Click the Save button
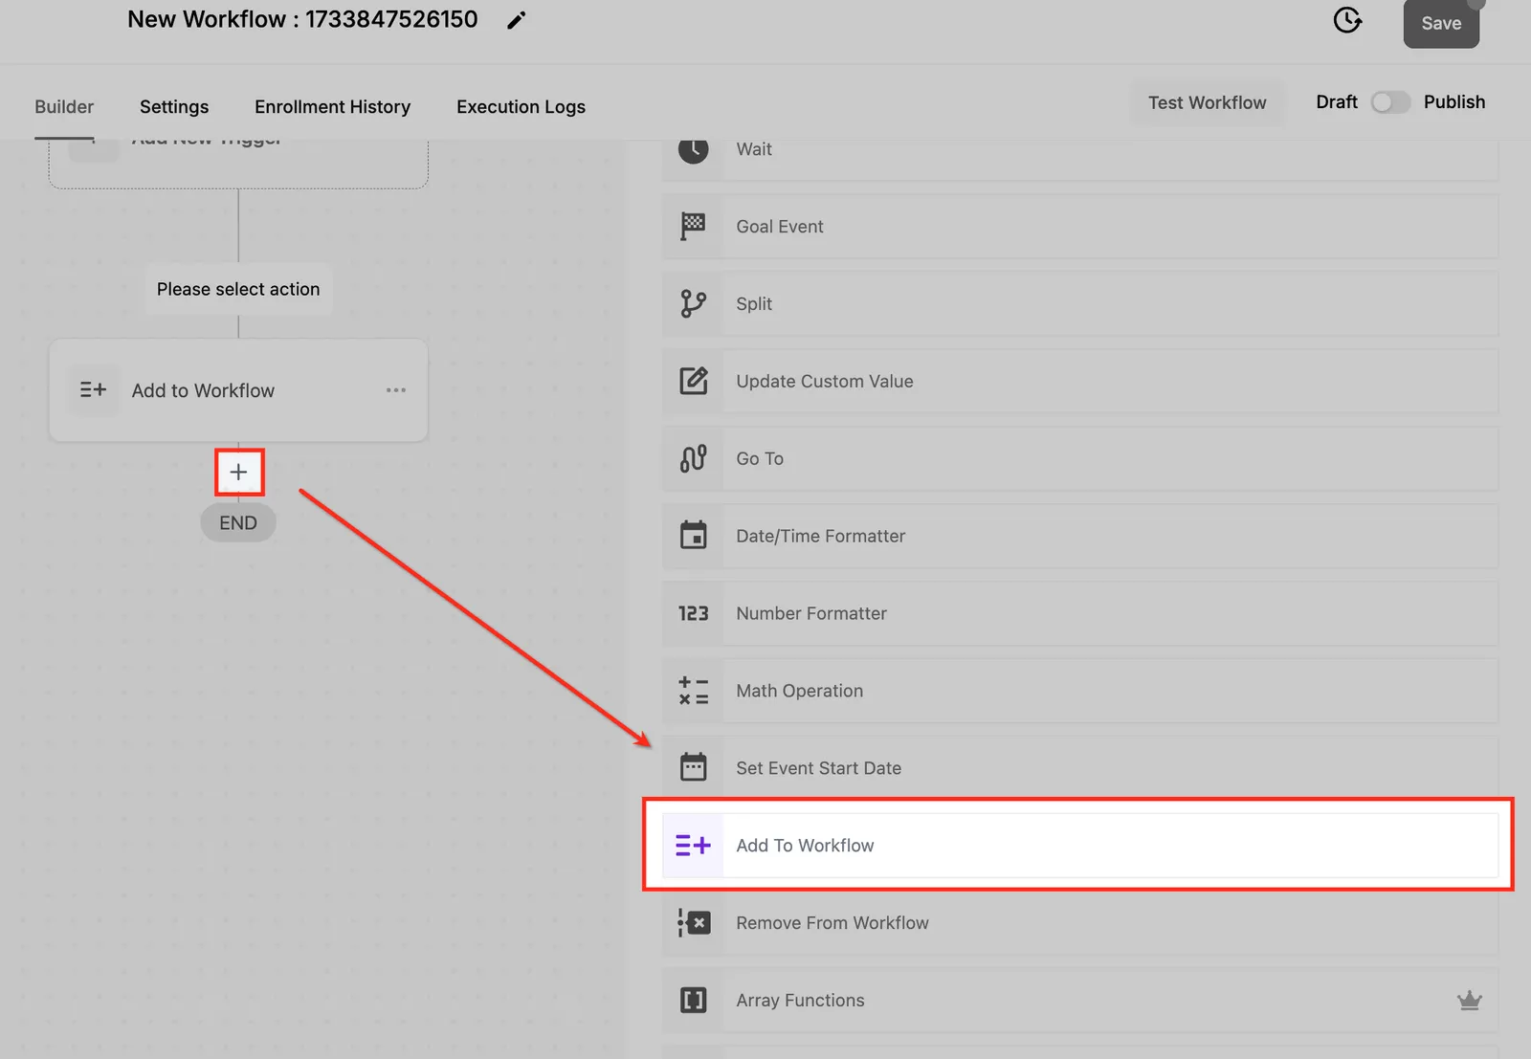The height and width of the screenshot is (1059, 1531). click(1441, 23)
